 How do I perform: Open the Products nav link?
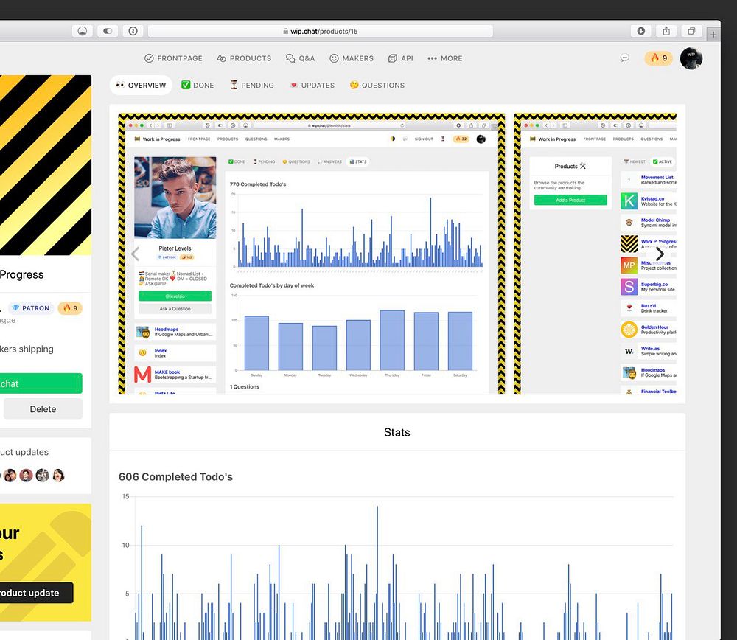click(x=245, y=58)
